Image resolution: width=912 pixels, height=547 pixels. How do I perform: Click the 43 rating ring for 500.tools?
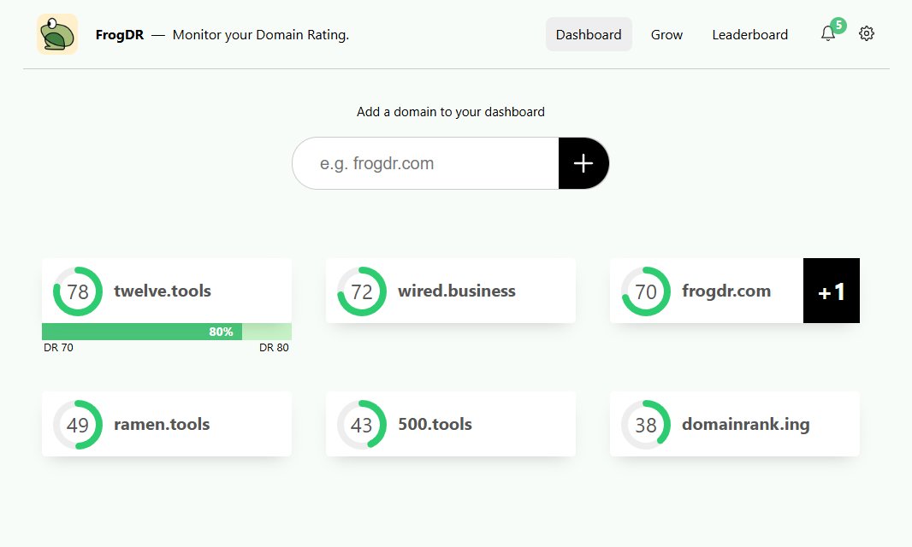pyautogui.click(x=361, y=424)
